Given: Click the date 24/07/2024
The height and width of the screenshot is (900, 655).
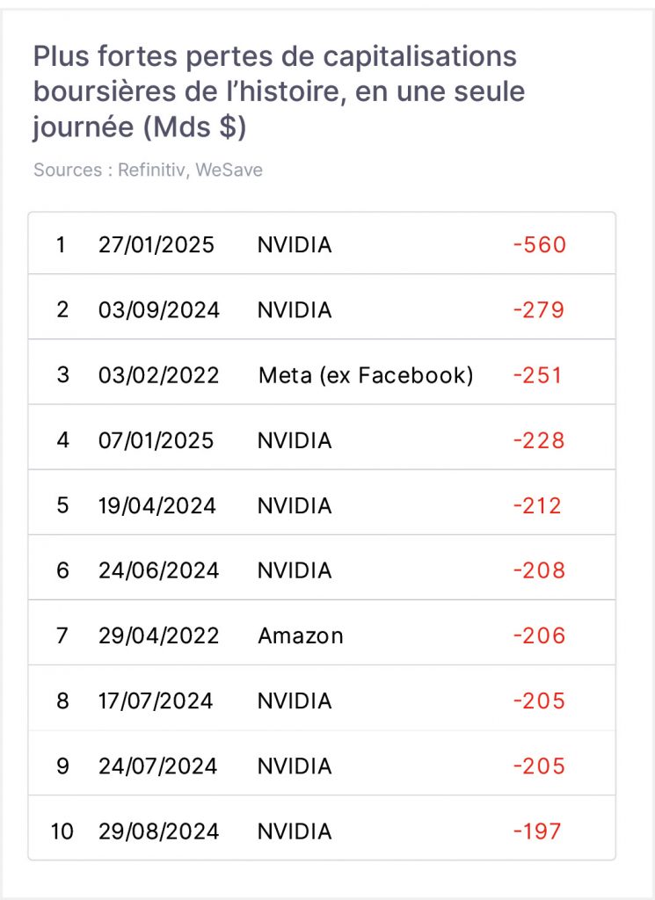Looking at the screenshot, I should [157, 766].
